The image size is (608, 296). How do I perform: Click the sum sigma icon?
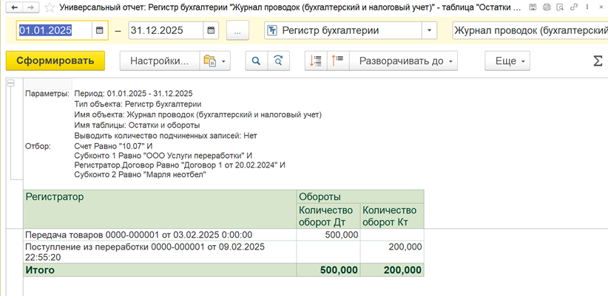coord(598,61)
